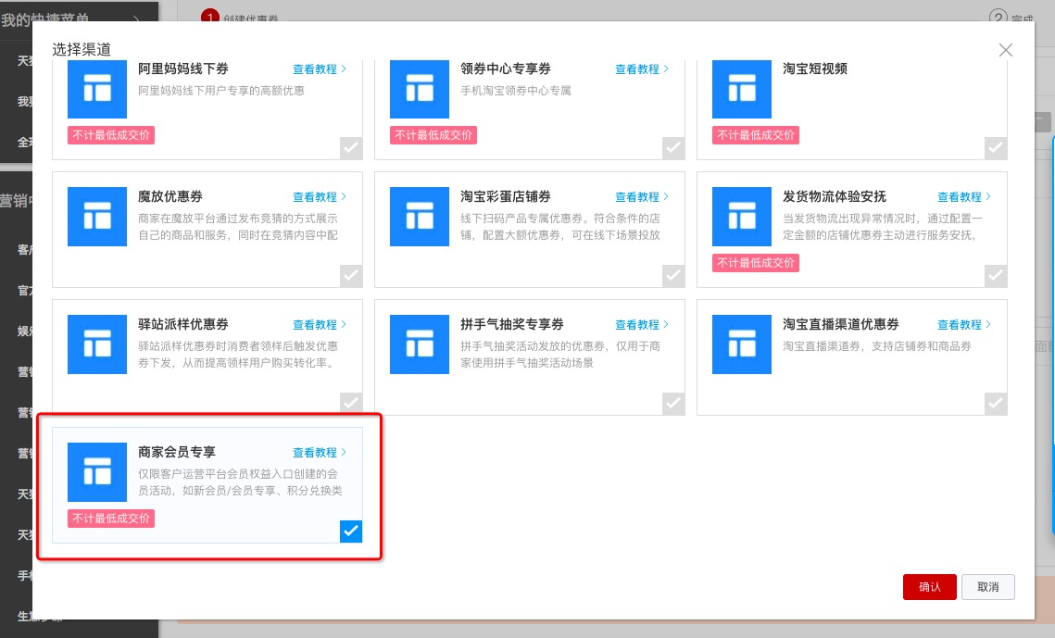1055x638 pixels.
Task: Check the 驿站派样优惠券 selection box
Action: pyautogui.click(x=350, y=404)
